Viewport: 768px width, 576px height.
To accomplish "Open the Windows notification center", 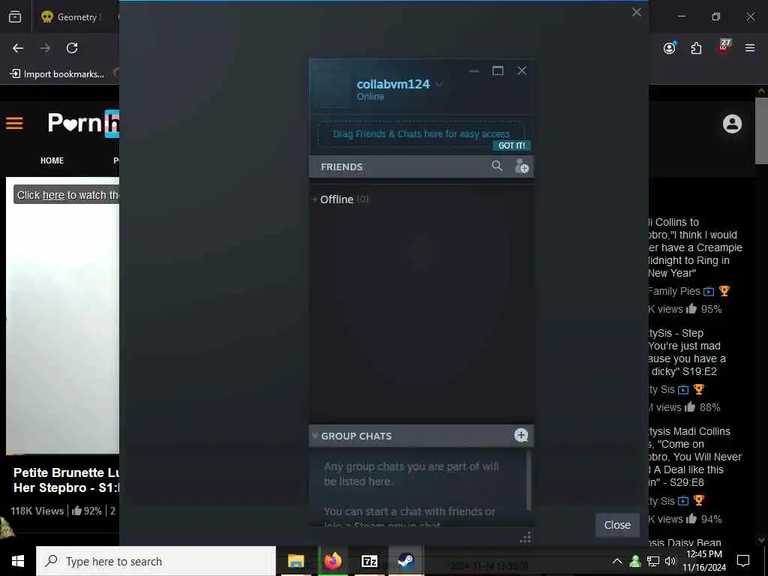I will [743, 561].
